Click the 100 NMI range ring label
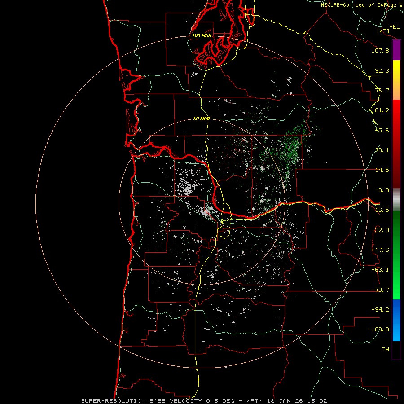Screen dimensions: 404x404 tap(202, 35)
